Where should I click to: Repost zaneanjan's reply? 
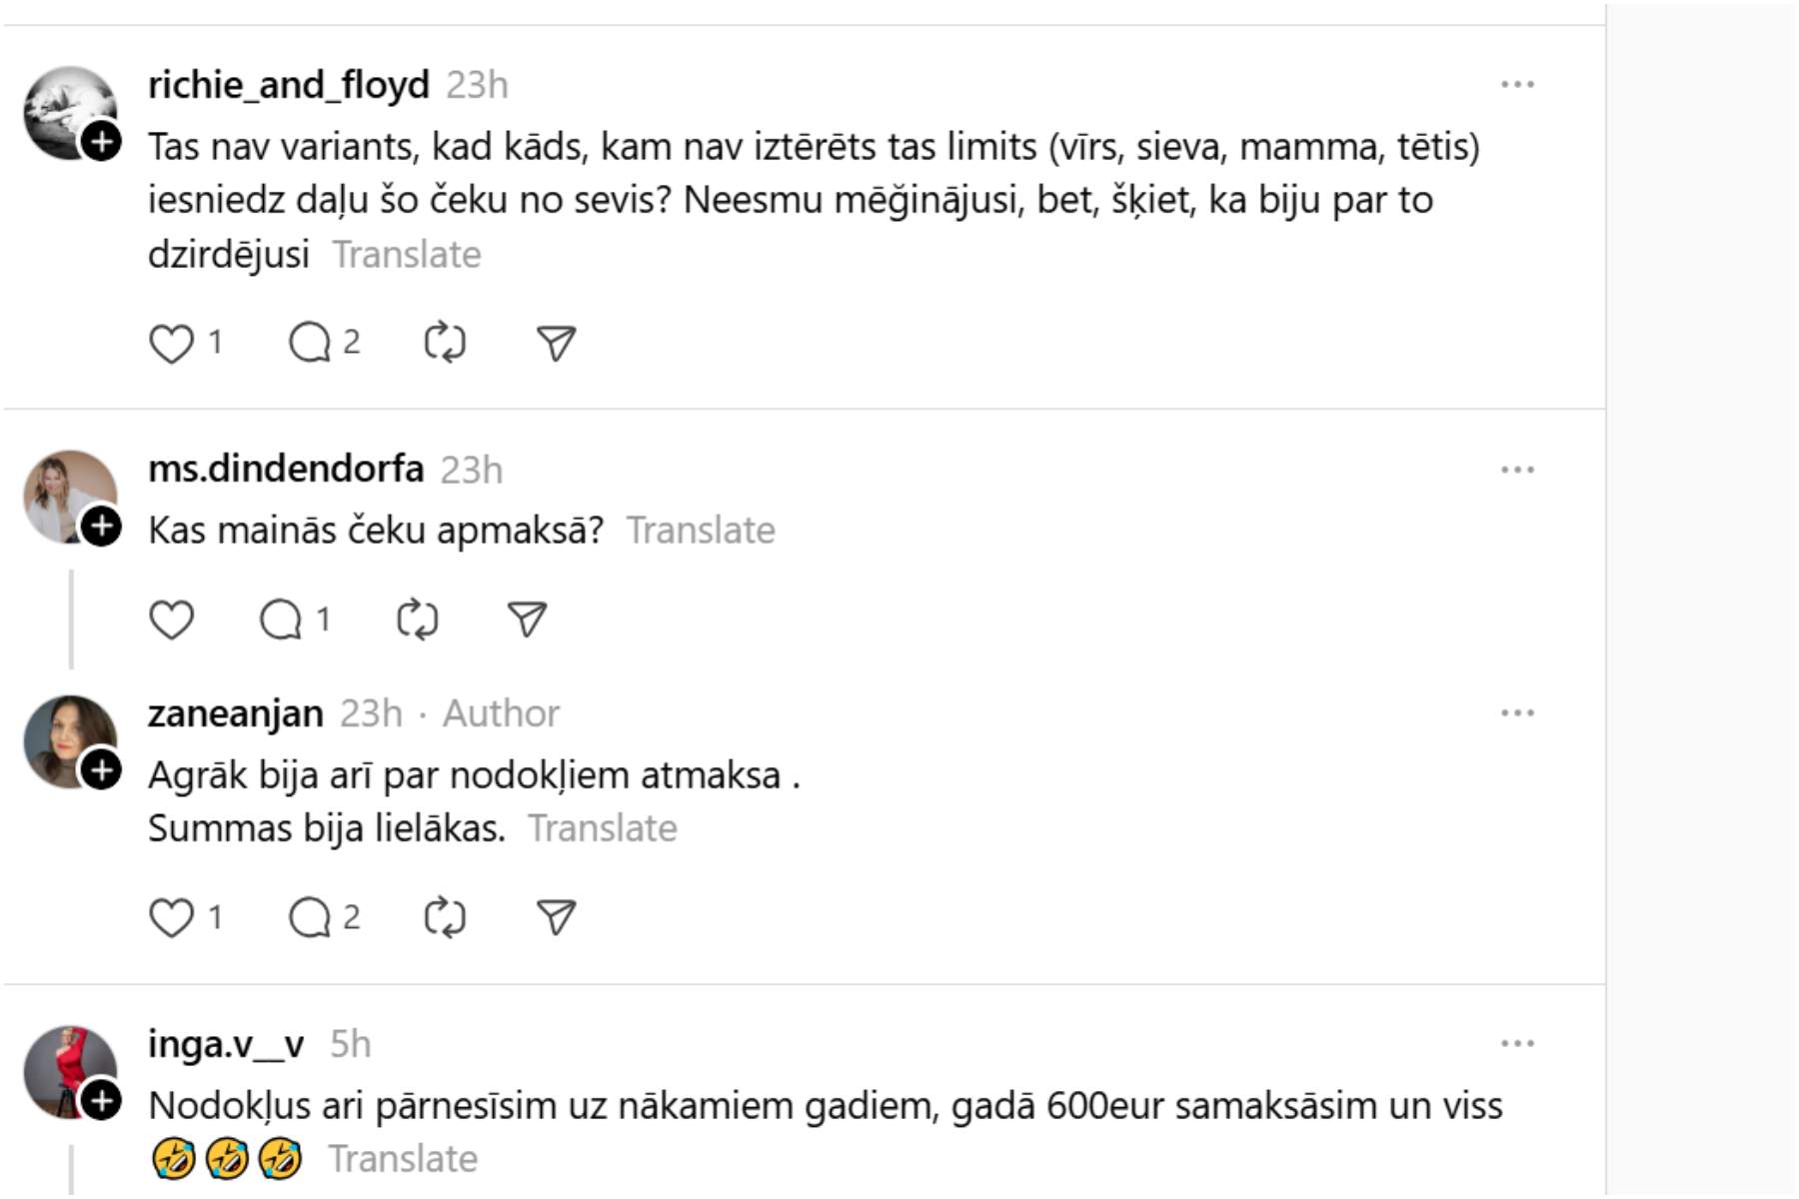[445, 918]
